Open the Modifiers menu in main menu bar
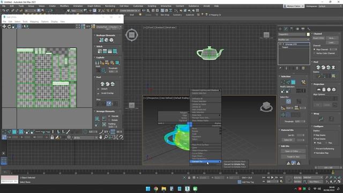The height and width of the screenshot is (193, 343). [x=64, y=6]
